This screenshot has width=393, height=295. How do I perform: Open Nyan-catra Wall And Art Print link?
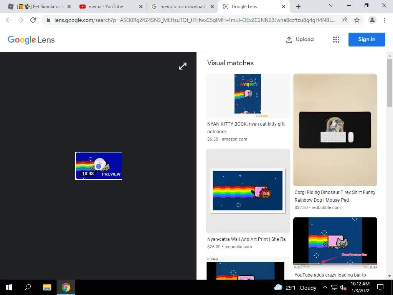[246, 239]
